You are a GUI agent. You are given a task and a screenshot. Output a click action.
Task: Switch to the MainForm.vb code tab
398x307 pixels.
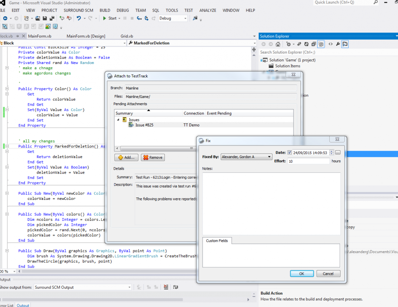coord(40,36)
